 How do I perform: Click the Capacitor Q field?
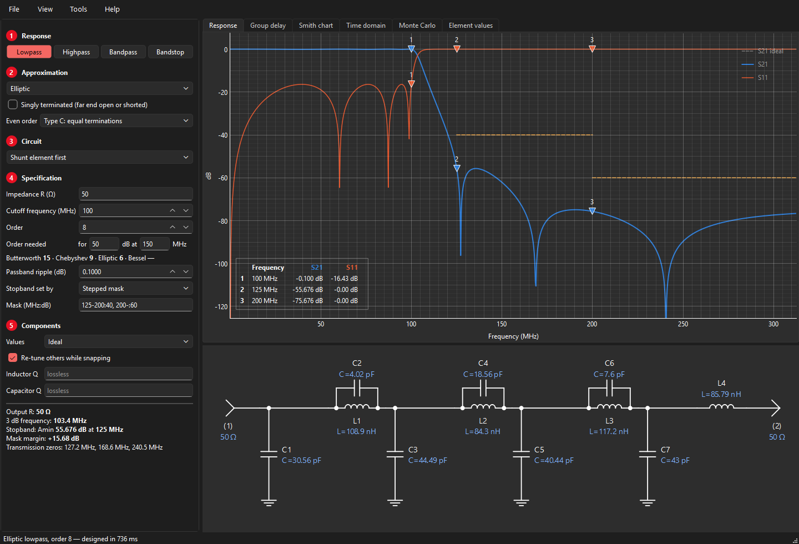(119, 391)
